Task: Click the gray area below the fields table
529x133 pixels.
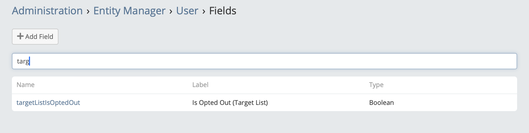Action: click(x=264, y=122)
